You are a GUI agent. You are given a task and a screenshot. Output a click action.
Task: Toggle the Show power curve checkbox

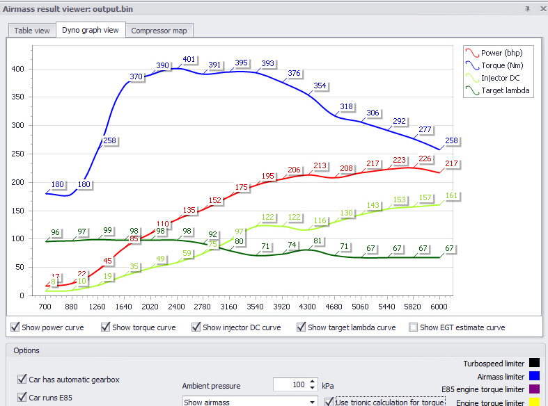tap(15, 327)
